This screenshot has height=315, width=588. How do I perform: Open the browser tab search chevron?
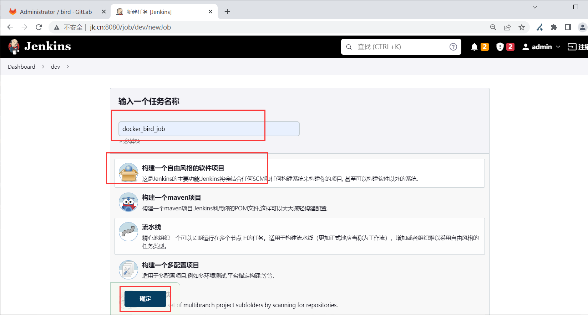click(535, 7)
